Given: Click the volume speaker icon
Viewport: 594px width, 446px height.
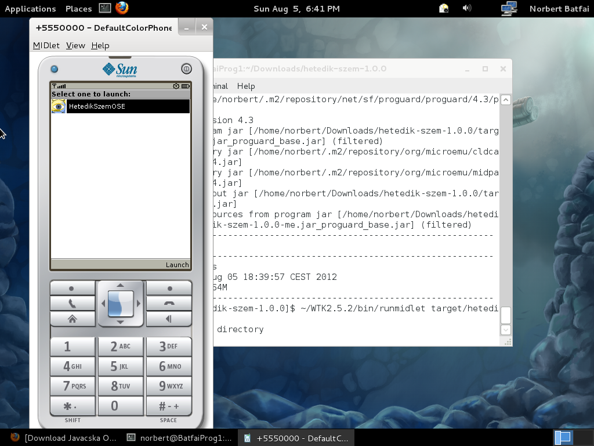Looking at the screenshot, I should pos(467,8).
